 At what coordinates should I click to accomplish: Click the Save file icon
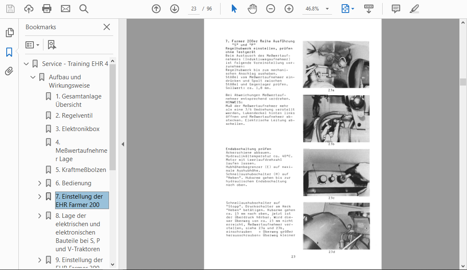[10, 9]
